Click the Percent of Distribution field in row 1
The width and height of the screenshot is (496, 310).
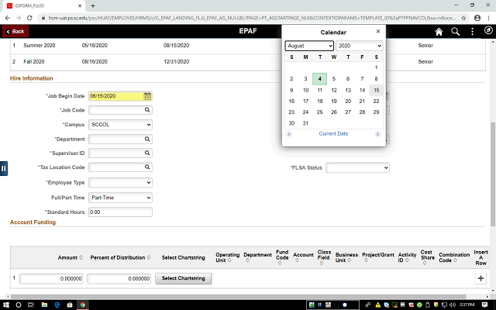tap(119, 279)
